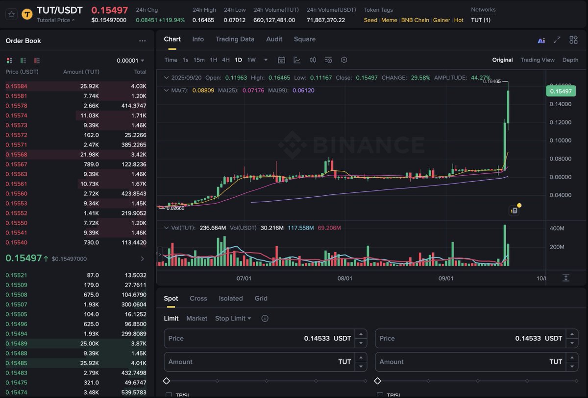Click the candlestick chart style icon

[x=313, y=60]
